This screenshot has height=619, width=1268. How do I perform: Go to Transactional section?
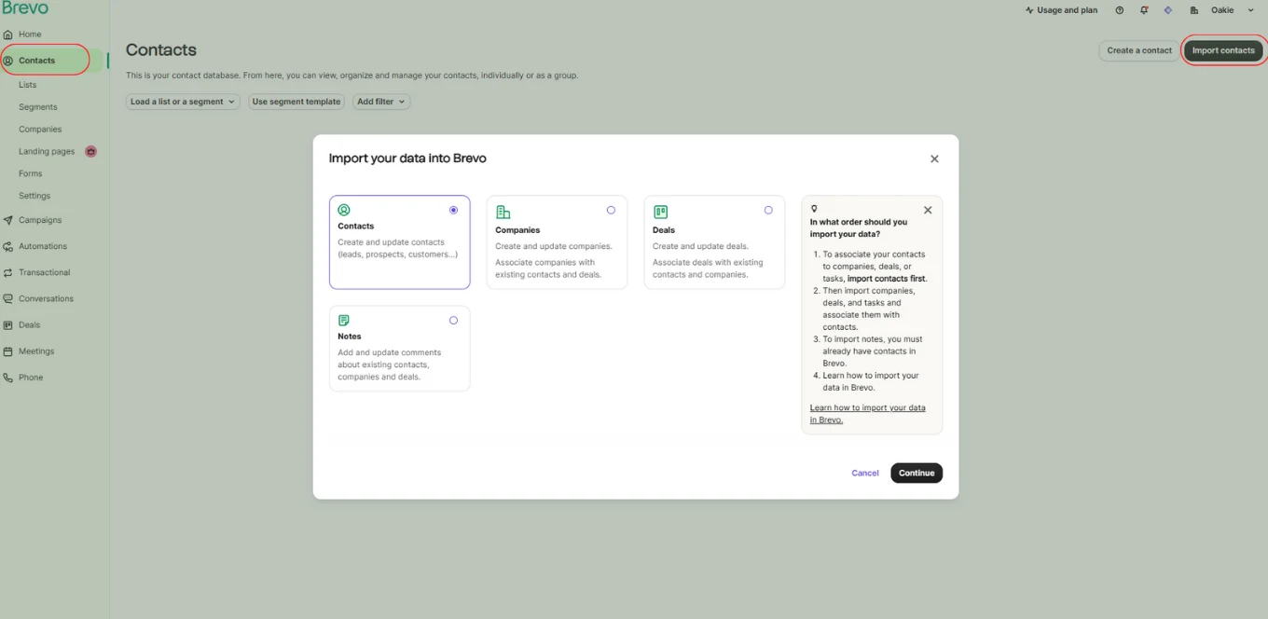point(45,273)
